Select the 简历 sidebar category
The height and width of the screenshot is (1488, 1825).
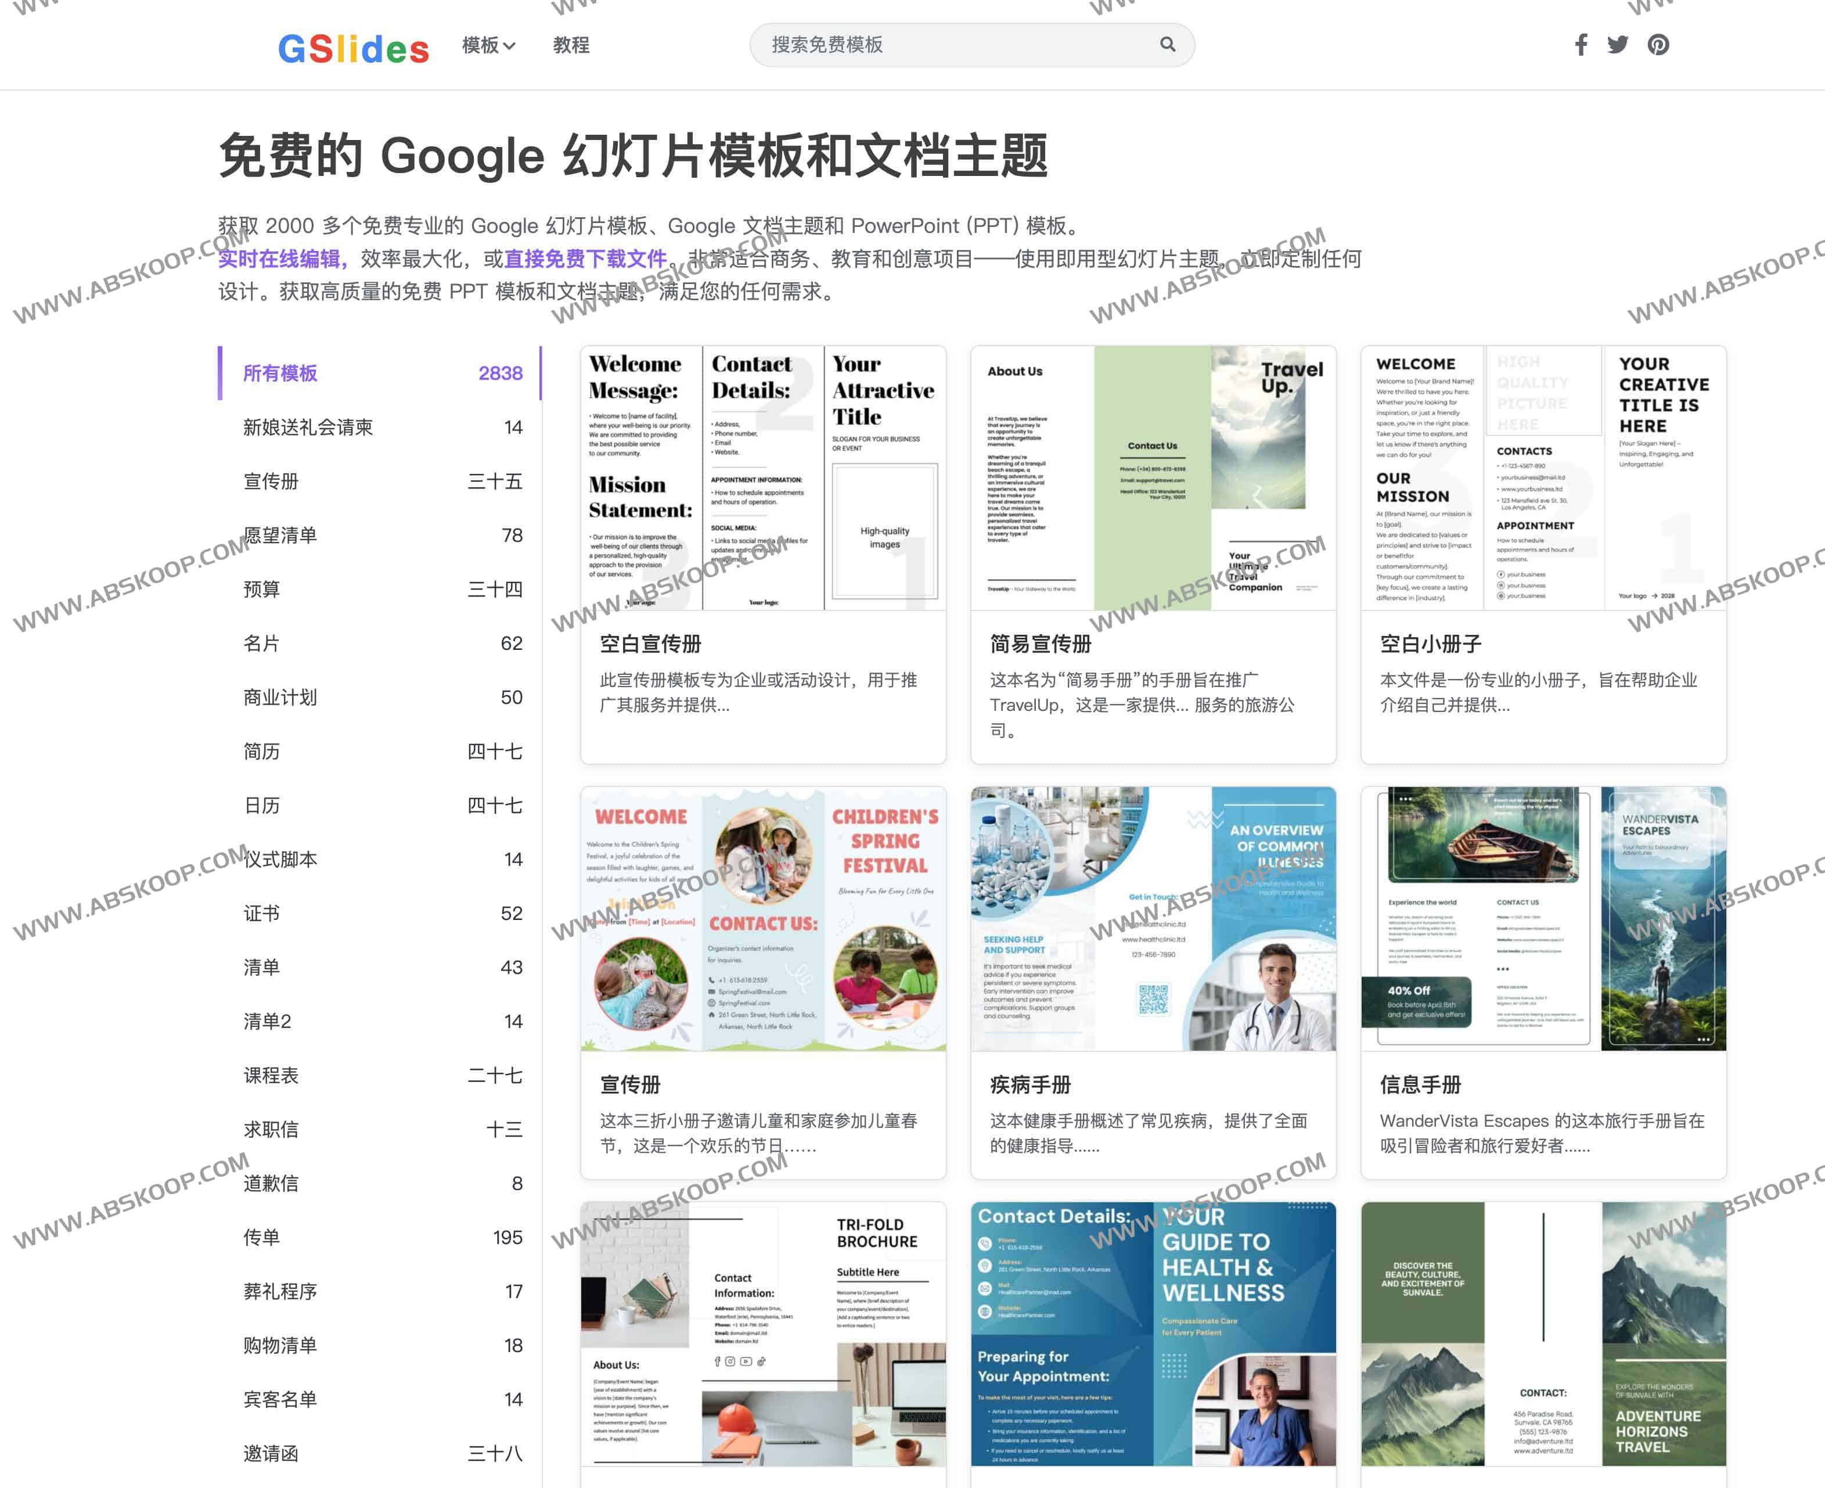tap(261, 752)
